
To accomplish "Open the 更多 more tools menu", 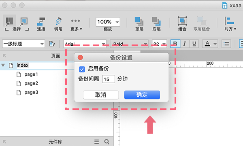I will pos(76,24).
